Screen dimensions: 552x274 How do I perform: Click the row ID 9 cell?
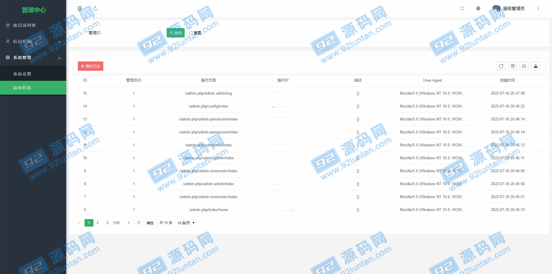pyautogui.click(x=85, y=171)
